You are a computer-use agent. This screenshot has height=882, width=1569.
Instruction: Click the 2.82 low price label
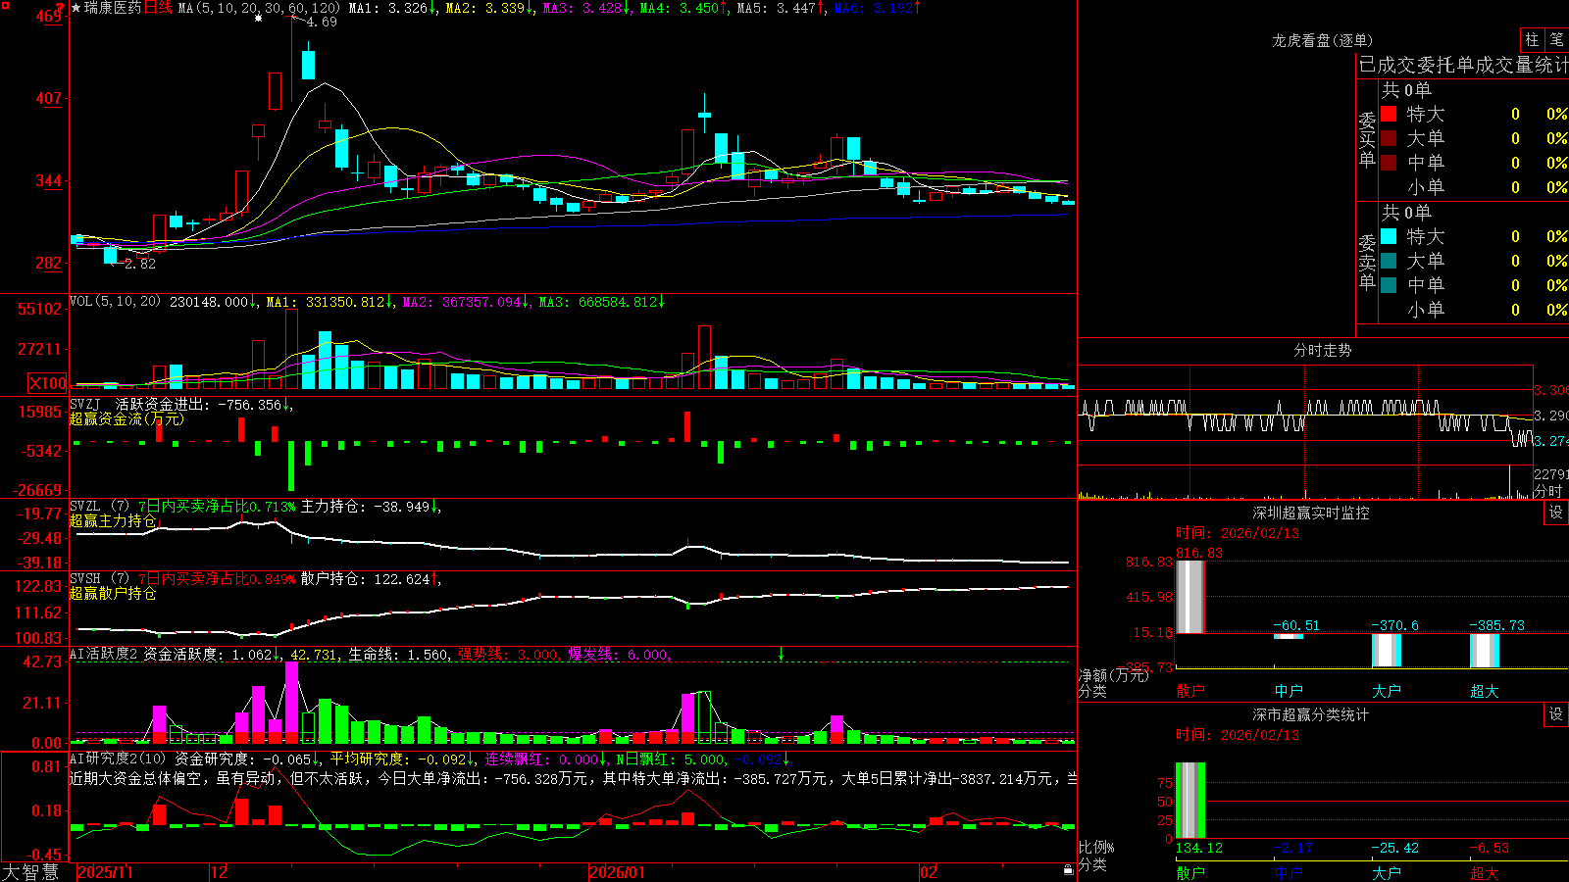click(x=140, y=264)
